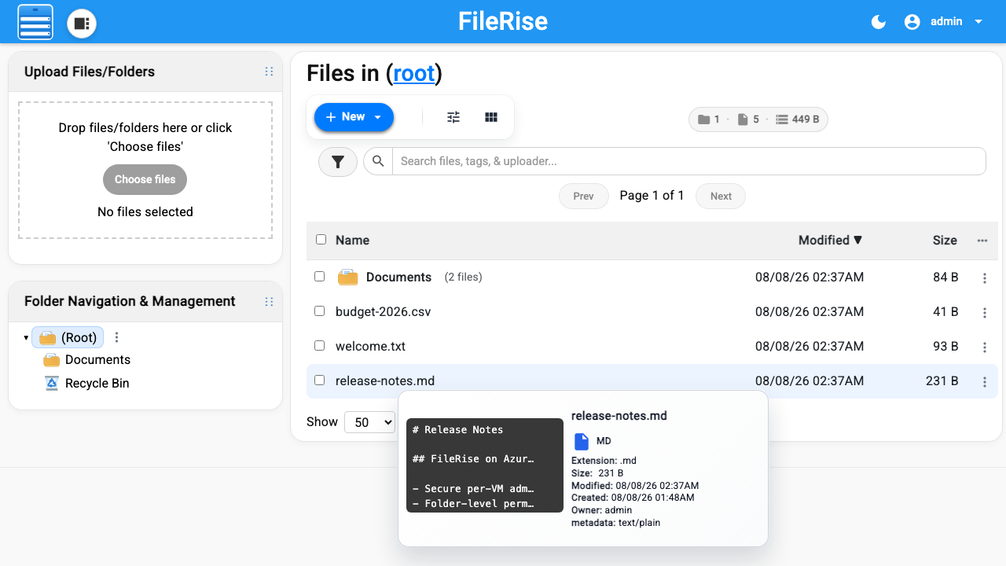Sort by the Size column header

(945, 241)
